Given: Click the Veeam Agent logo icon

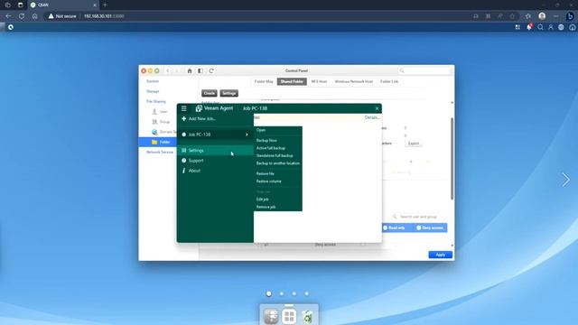Looking at the screenshot, I should (199, 108).
